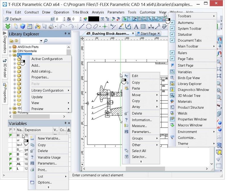Expand the DIN Normteile library node
Image resolution: width=232 pixels, height=195 pixels.
pos(10,51)
